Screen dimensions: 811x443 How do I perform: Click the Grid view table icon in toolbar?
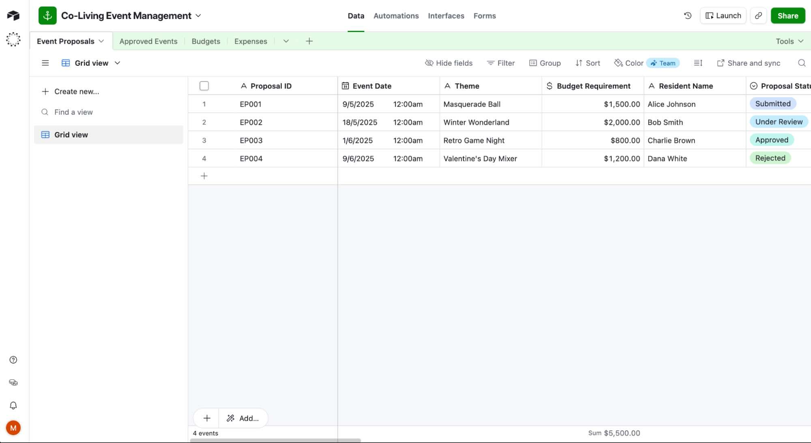tap(65, 63)
